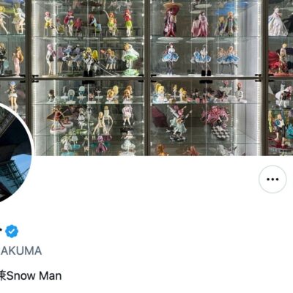Screen dimensions: 293x293
Task: Click the blue verified checkmark badge
Action: (12, 231)
